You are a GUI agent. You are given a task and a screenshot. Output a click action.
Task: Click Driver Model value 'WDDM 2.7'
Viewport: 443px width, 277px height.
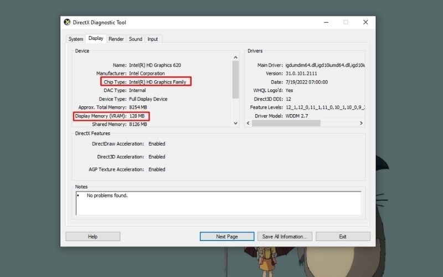pos(297,116)
